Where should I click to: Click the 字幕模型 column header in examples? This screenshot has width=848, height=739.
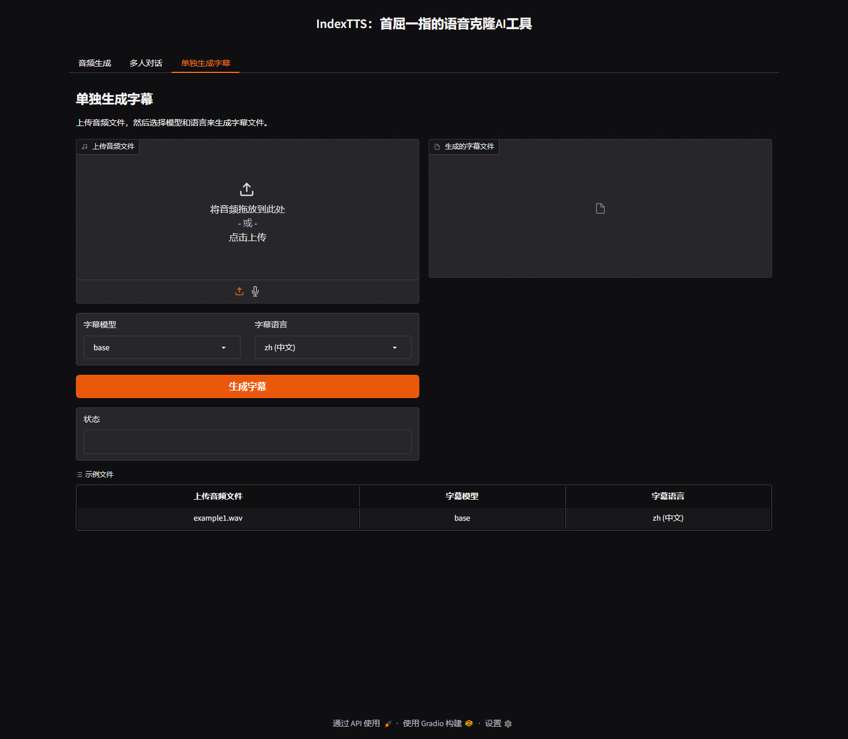pyautogui.click(x=462, y=496)
